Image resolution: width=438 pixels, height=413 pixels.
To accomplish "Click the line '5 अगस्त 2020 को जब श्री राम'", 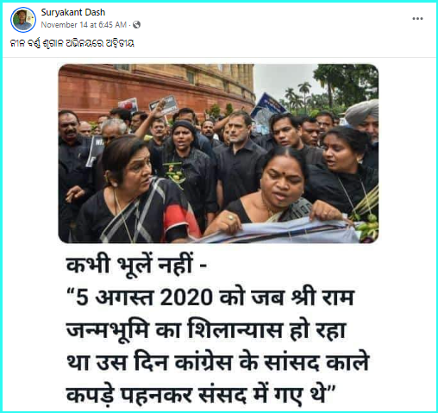I will click(x=210, y=297).
